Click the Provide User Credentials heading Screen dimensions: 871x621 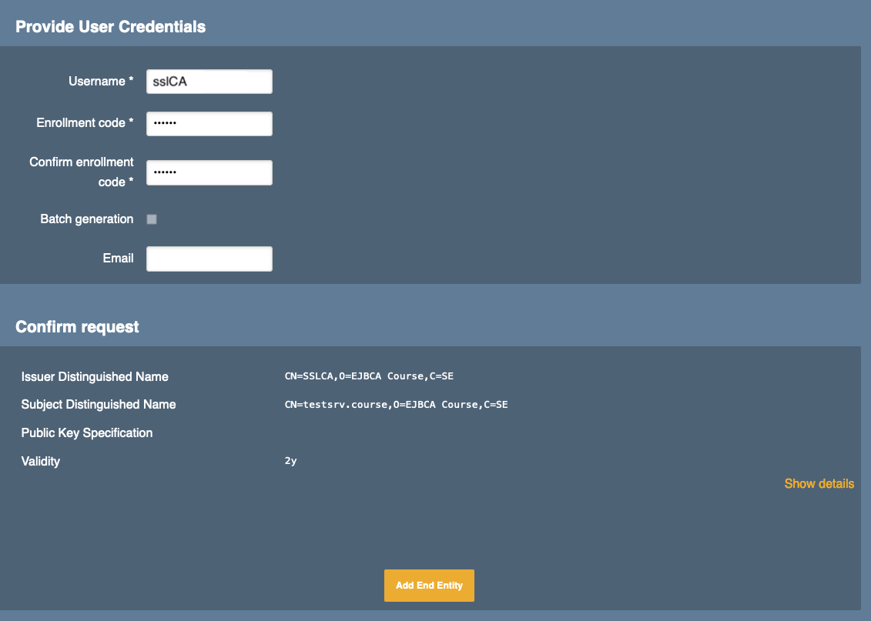(x=110, y=27)
